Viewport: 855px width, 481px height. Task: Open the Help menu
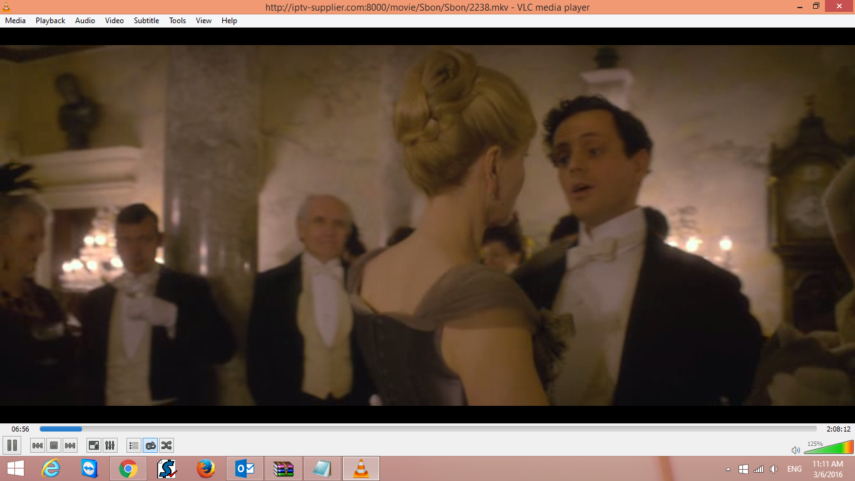[230, 21]
